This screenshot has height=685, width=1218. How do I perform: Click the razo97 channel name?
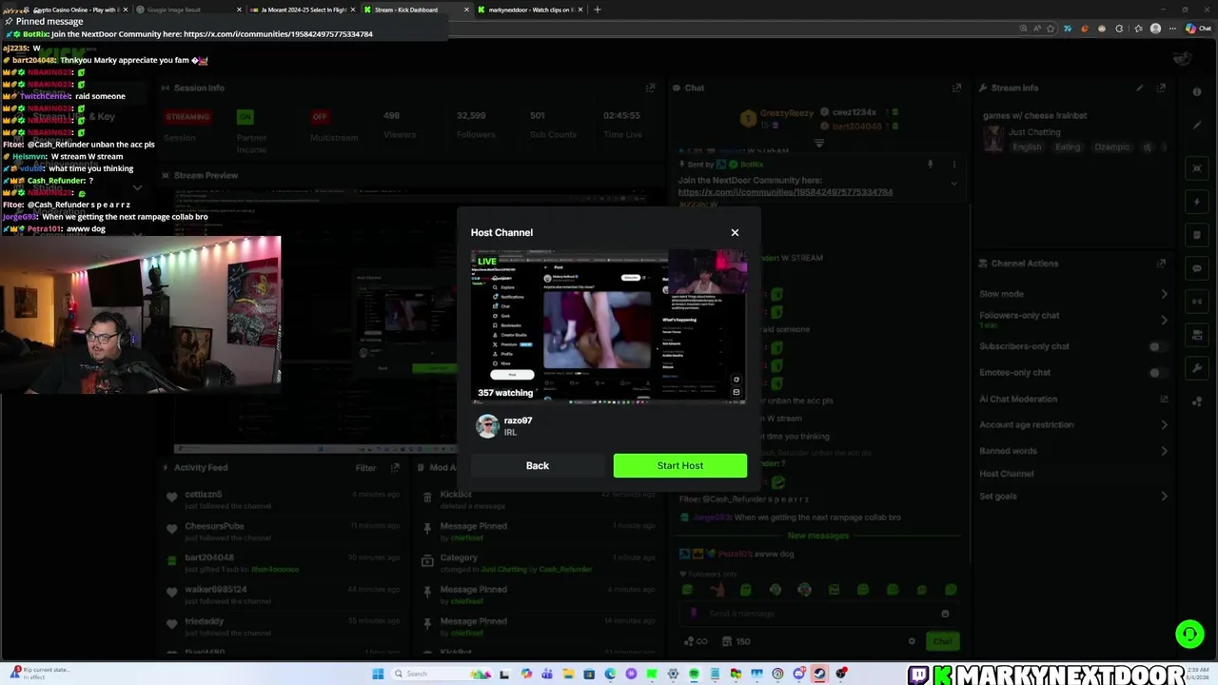518,421
